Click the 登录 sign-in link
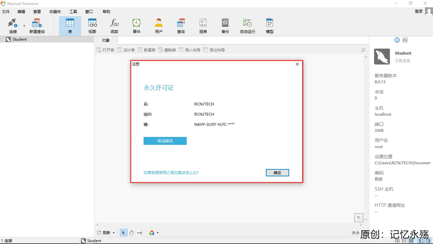This screenshot has width=433, height=244. click(419, 11)
